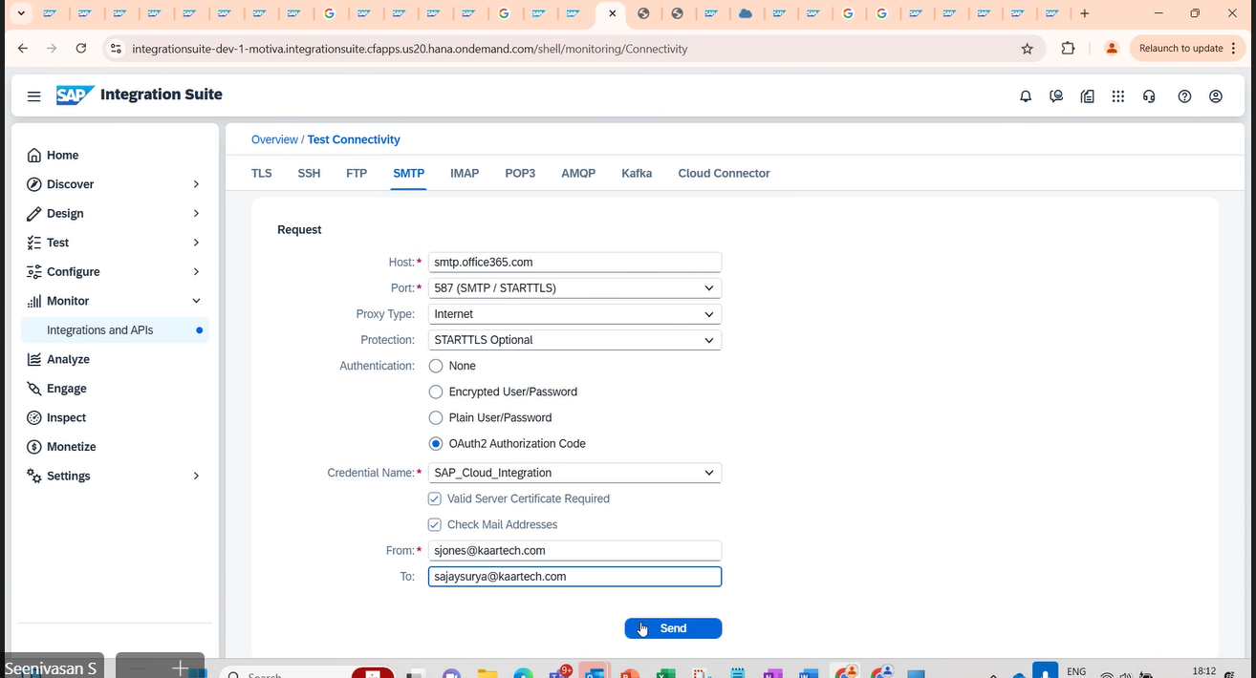This screenshot has width=1256, height=678.
Task: Bookmark this page with the star icon
Action: pyautogui.click(x=1028, y=49)
